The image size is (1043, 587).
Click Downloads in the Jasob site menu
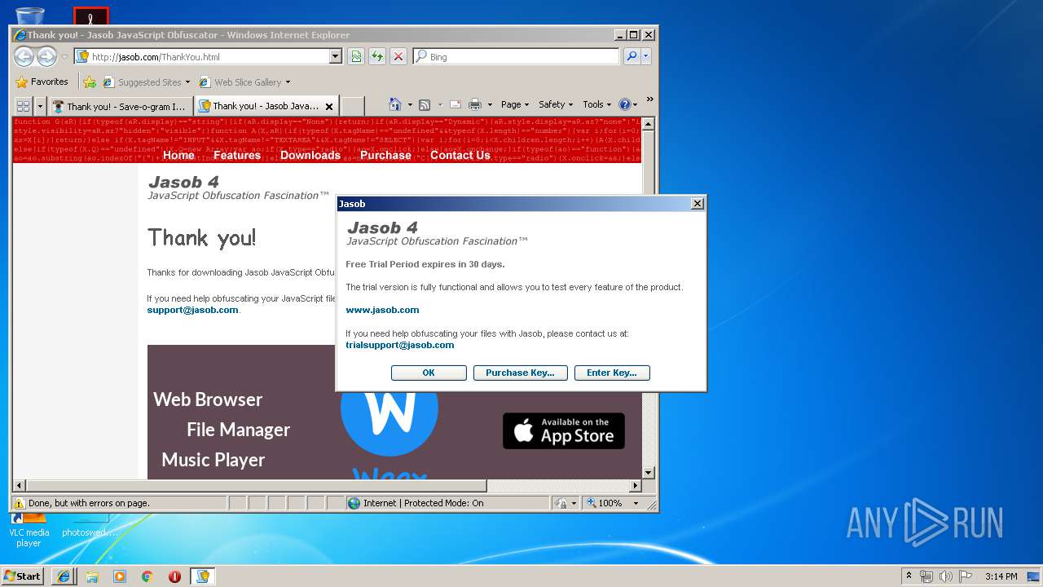[x=310, y=155]
